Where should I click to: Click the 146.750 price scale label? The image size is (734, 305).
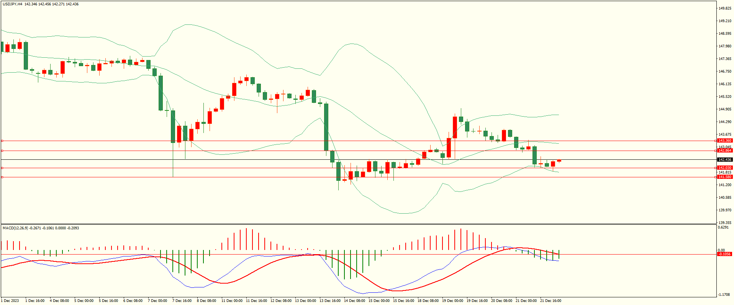pos(725,71)
